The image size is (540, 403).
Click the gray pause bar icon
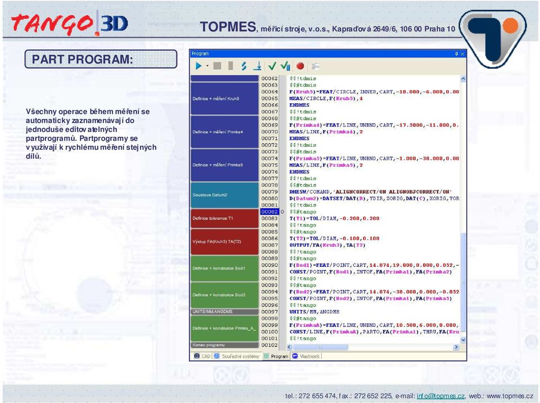[x=231, y=66]
